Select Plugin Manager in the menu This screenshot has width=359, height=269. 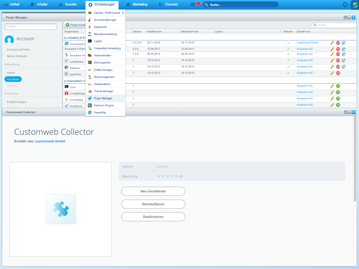pos(105,98)
